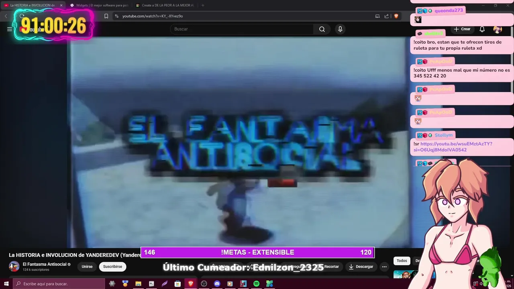Open Microsoft Store from the taskbar
514x289 pixels.
177,284
